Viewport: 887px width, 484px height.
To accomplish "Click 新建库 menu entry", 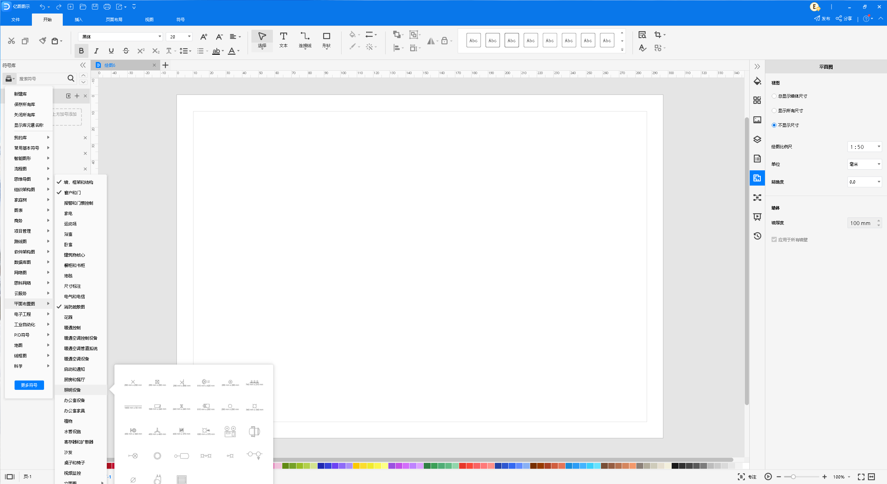I will [29, 94].
